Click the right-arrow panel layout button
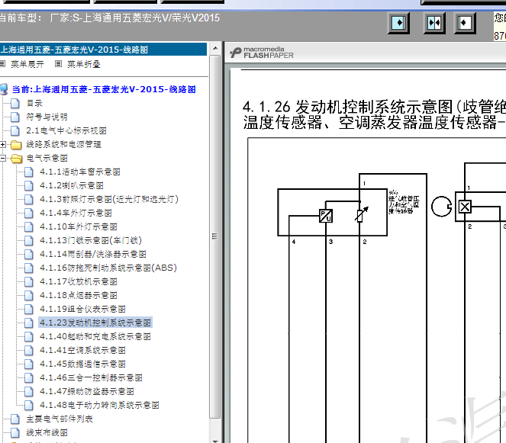 398,23
